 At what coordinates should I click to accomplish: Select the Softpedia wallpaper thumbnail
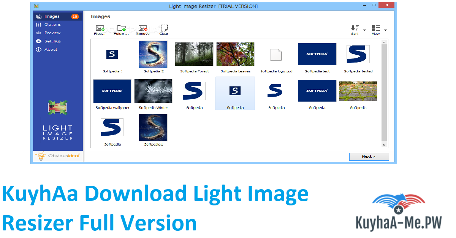pyautogui.click(x=112, y=91)
